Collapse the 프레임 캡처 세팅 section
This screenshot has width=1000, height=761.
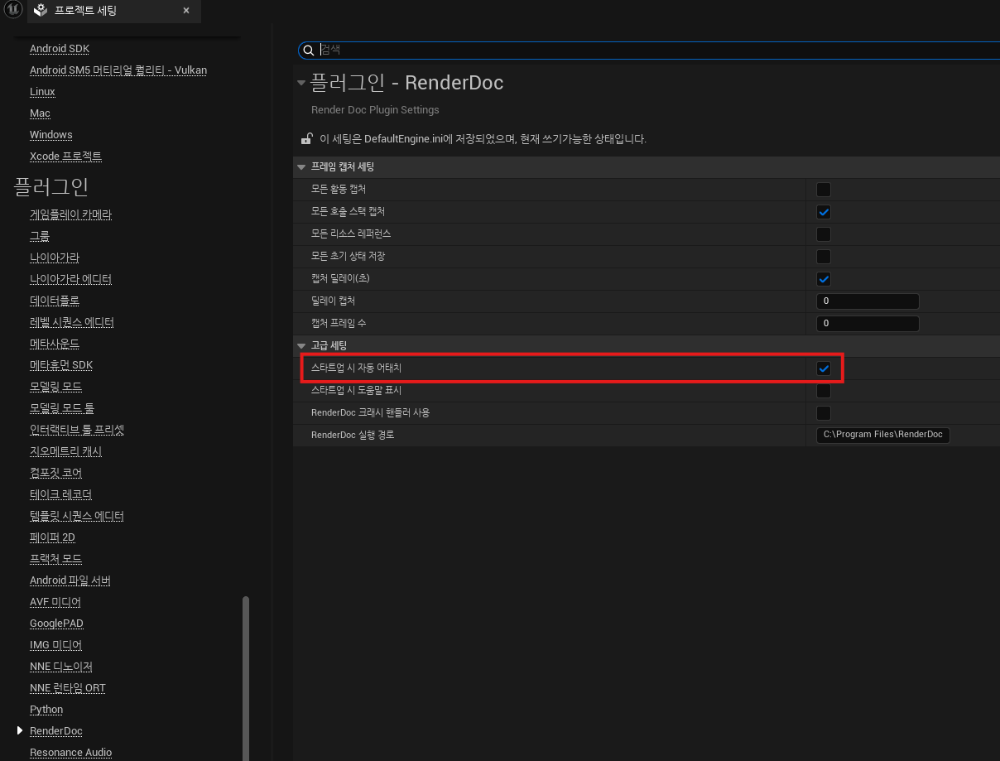tap(301, 167)
